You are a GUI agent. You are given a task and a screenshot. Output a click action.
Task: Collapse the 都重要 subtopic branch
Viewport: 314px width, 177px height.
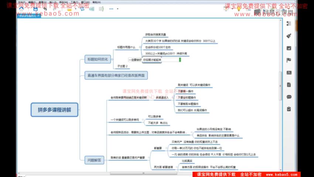click(166, 148)
